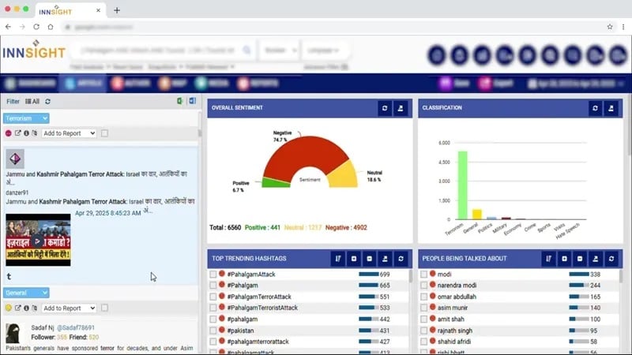
Task: Export articles to Excel
Action: coord(180,101)
